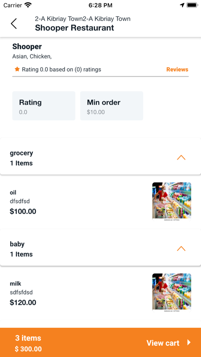This screenshot has height=357, width=201.
Task: Tap the View cart arrow icon
Action: coord(189,343)
